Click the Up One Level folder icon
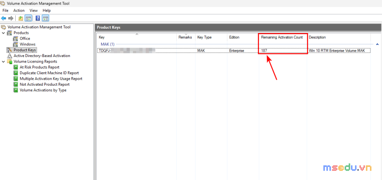382x180 pixels. tap(21, 18)
